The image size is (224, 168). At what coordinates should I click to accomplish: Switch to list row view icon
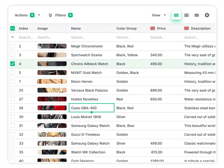176,15
